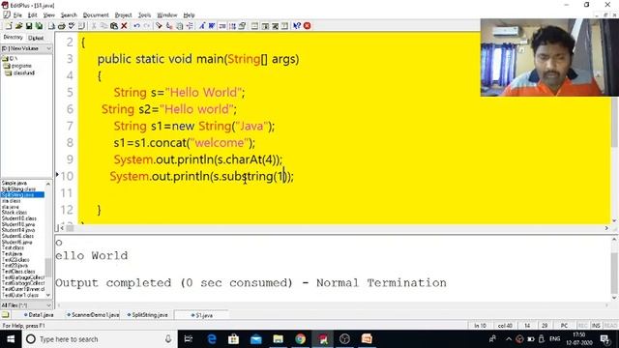The height and width of the screenshot is (348, 619).
Task: Click the Undo toolbar icon
Action: (x=136, y=26)
